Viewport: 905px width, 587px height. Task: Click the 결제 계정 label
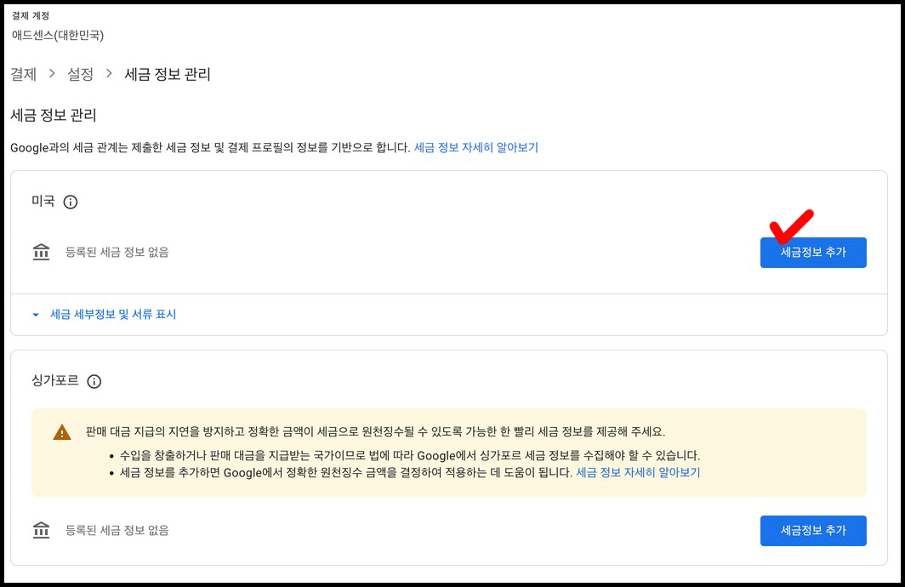(x=31, y=16)
